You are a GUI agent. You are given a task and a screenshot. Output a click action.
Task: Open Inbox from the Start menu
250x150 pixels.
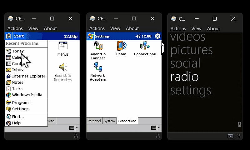[18, 70]
